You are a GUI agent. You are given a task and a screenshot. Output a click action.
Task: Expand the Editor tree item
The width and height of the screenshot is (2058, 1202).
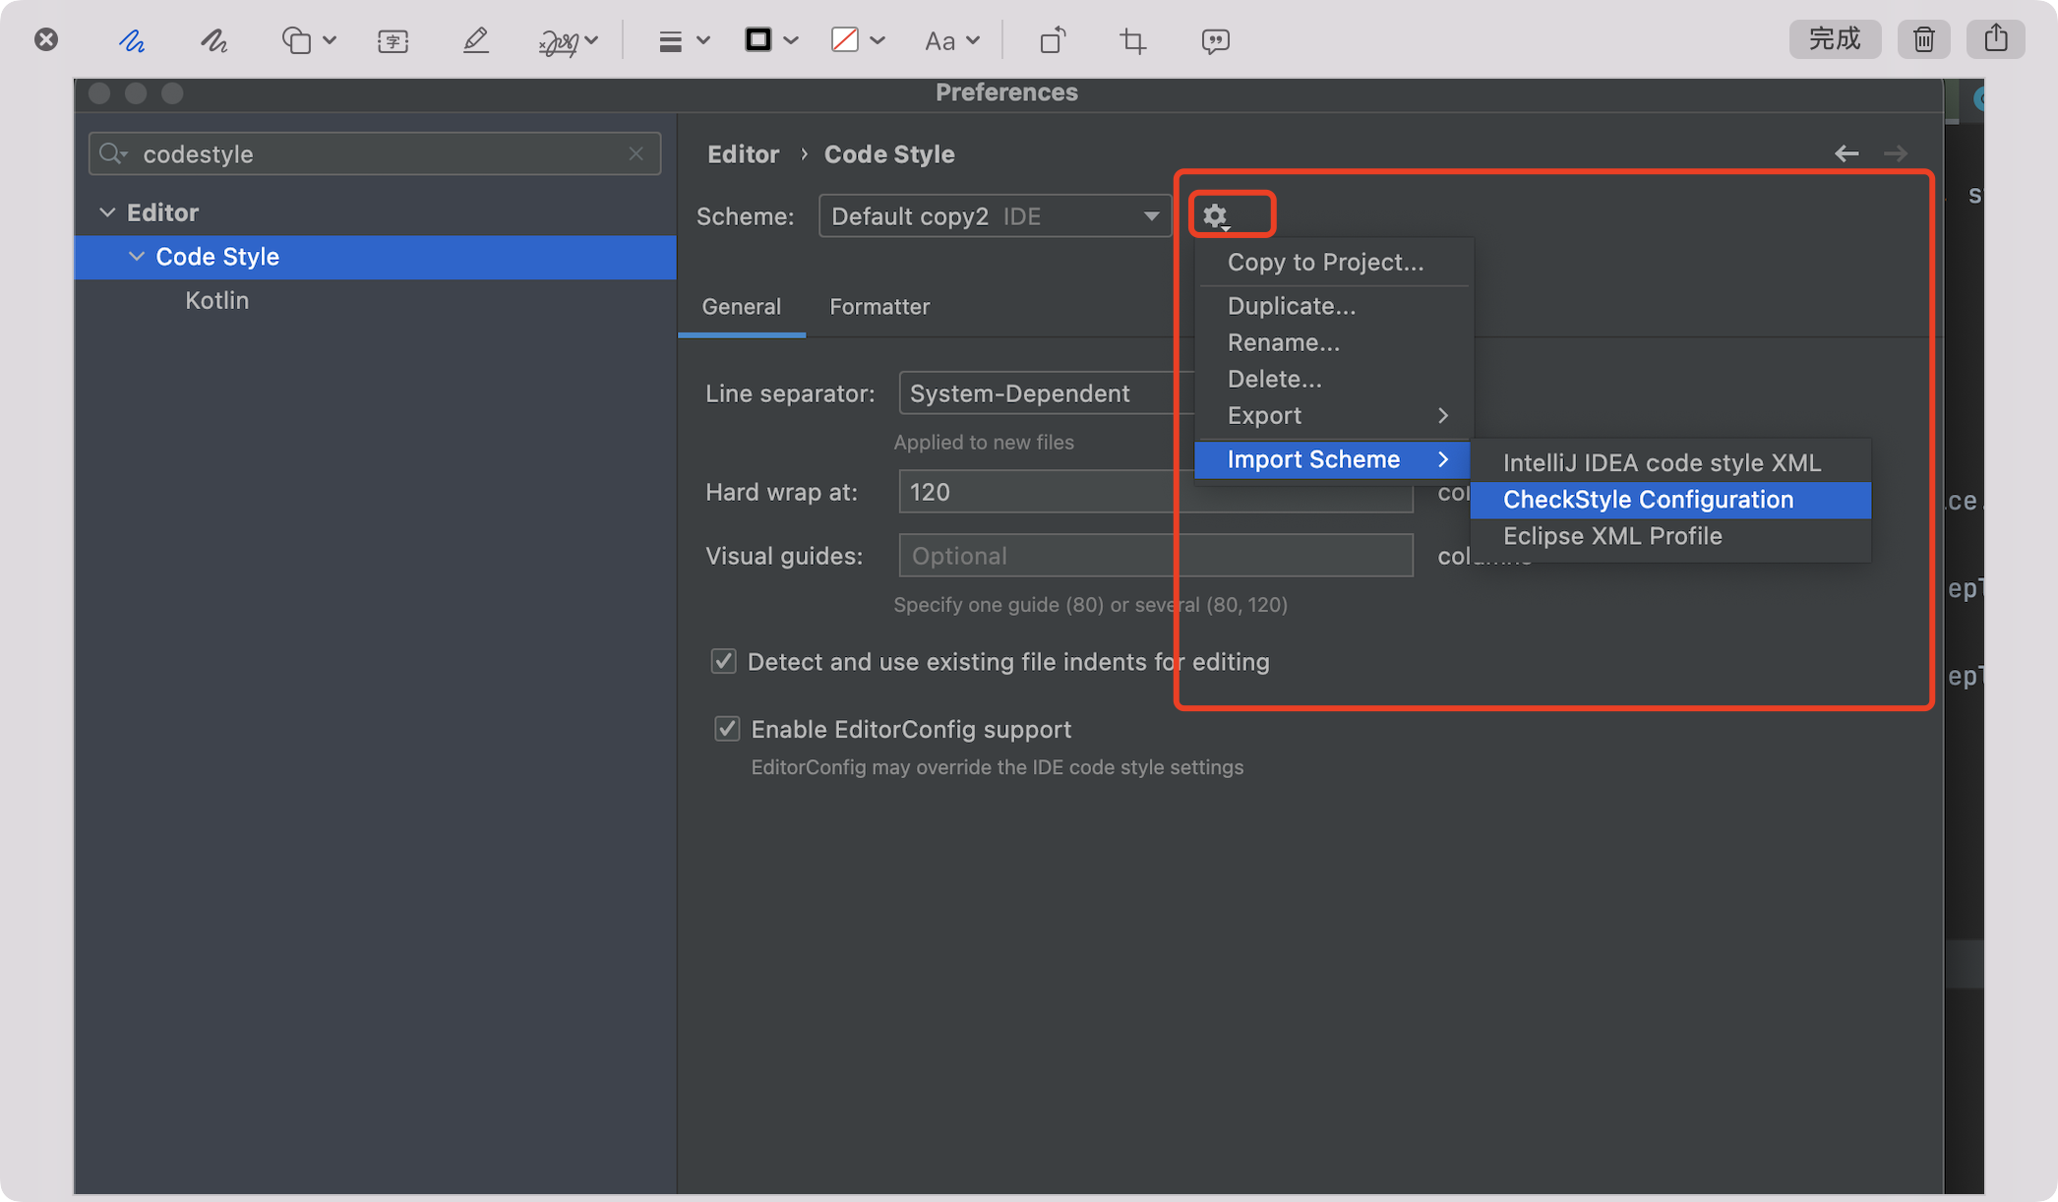(x=109, y=210)
